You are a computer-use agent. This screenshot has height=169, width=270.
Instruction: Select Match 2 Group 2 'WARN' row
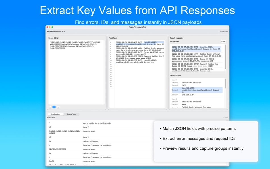pyautogui.click(x=197, y=104)
